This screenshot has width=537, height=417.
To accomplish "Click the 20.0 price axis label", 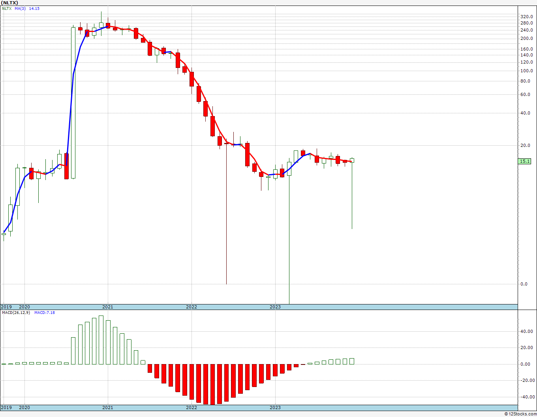I will pos(525,146).
